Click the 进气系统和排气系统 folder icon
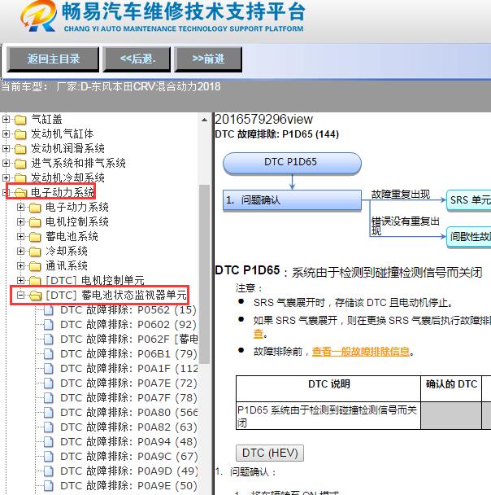The width and height of the screenshot is (491, 495). (20, 163)
